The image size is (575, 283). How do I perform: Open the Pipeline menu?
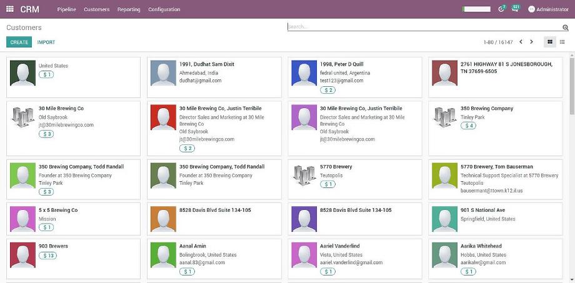coord(66,9)
